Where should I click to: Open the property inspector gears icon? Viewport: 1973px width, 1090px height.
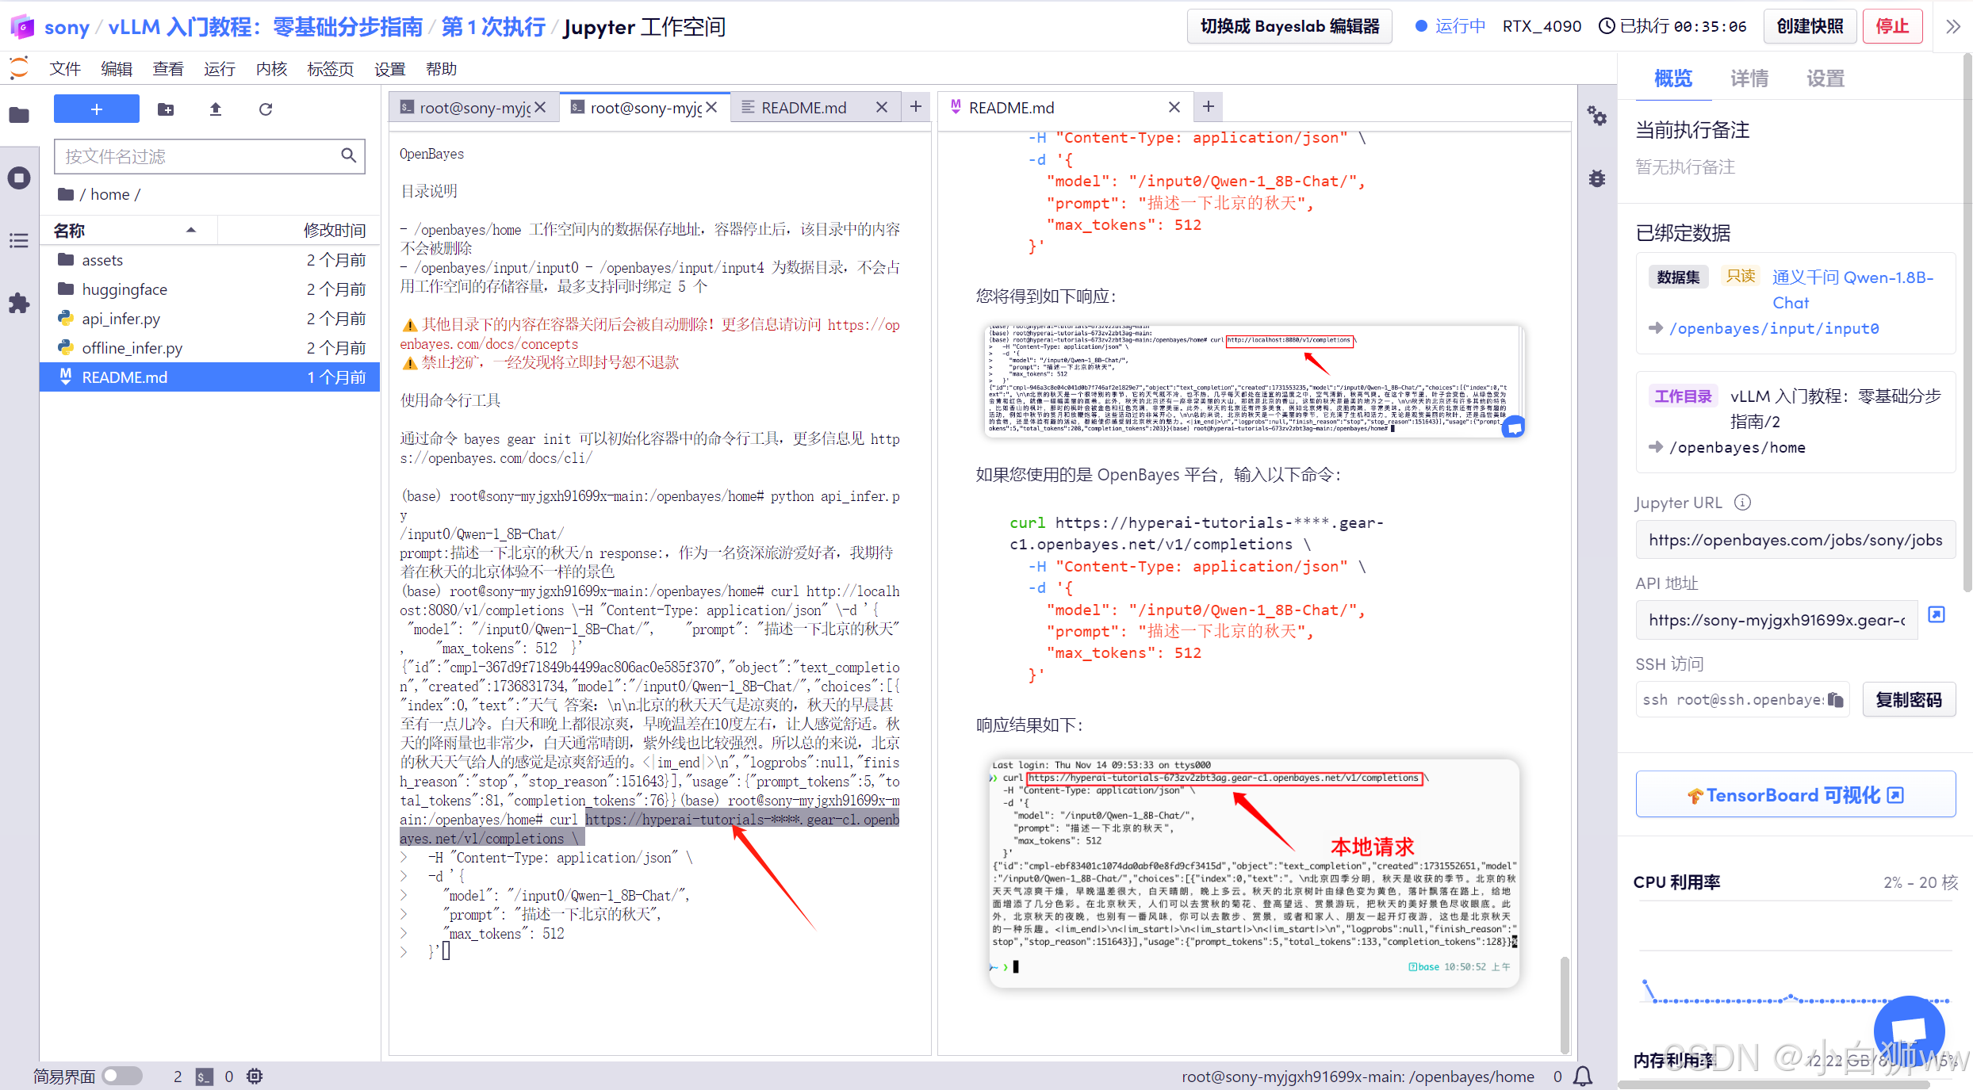pos(1596,117)
